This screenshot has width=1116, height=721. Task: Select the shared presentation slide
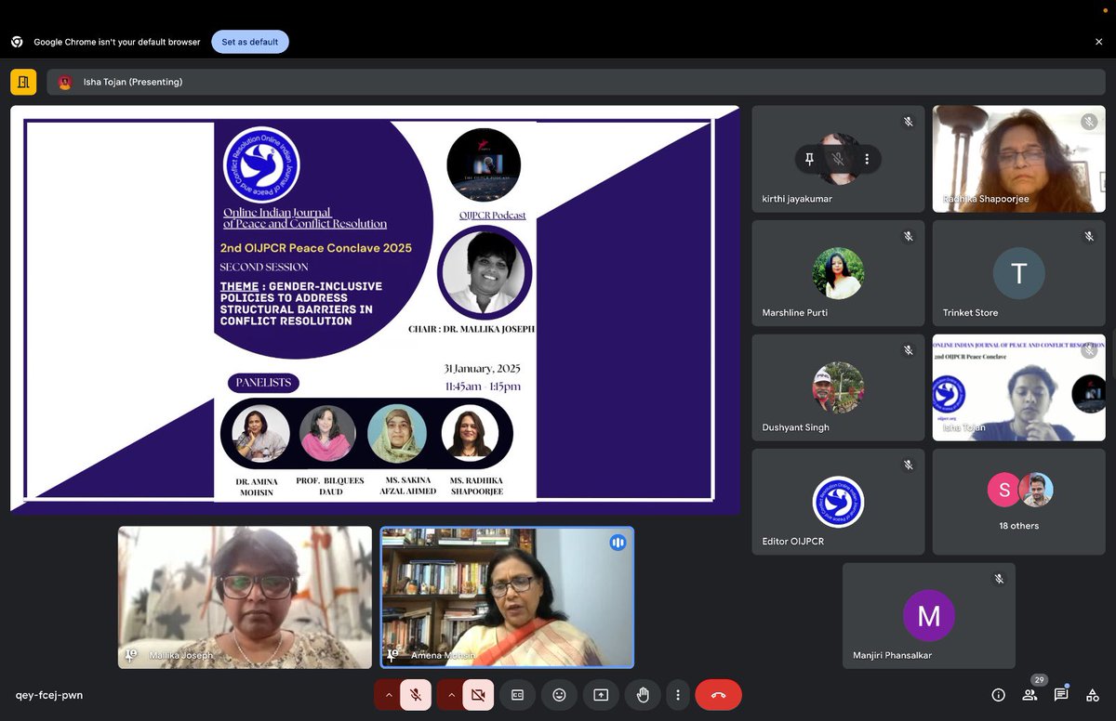pos(375,309)
